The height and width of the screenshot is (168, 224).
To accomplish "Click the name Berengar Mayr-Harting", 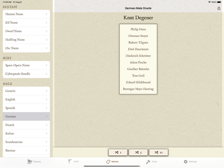I will click(x=138, y=89).
